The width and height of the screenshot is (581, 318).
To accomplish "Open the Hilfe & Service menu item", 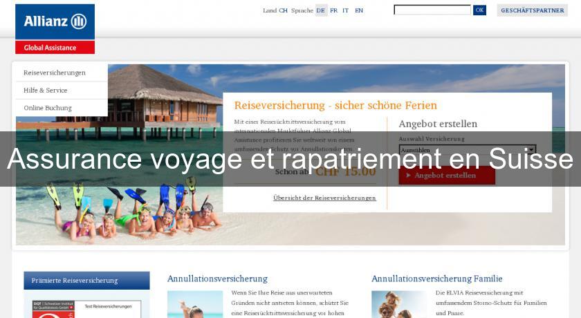I will point(46,91).
